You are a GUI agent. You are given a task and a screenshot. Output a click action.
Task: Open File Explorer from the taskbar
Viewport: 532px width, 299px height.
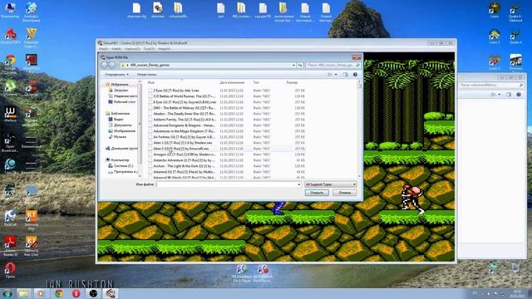click(x=24, y=293)
